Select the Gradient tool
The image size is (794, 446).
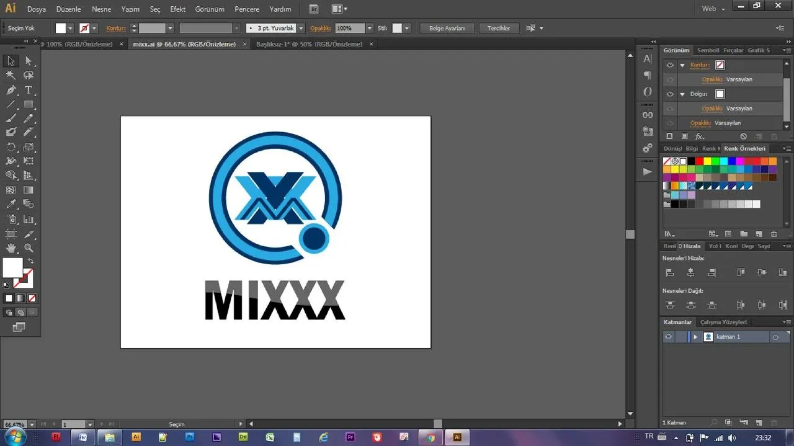tap(29, 190)
